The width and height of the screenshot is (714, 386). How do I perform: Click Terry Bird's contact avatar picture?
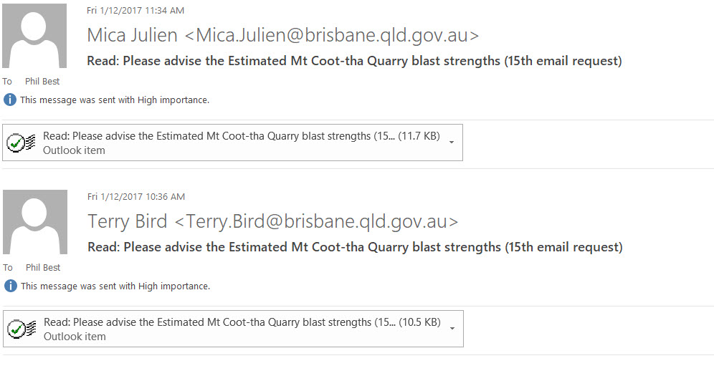tap(35, 222)
